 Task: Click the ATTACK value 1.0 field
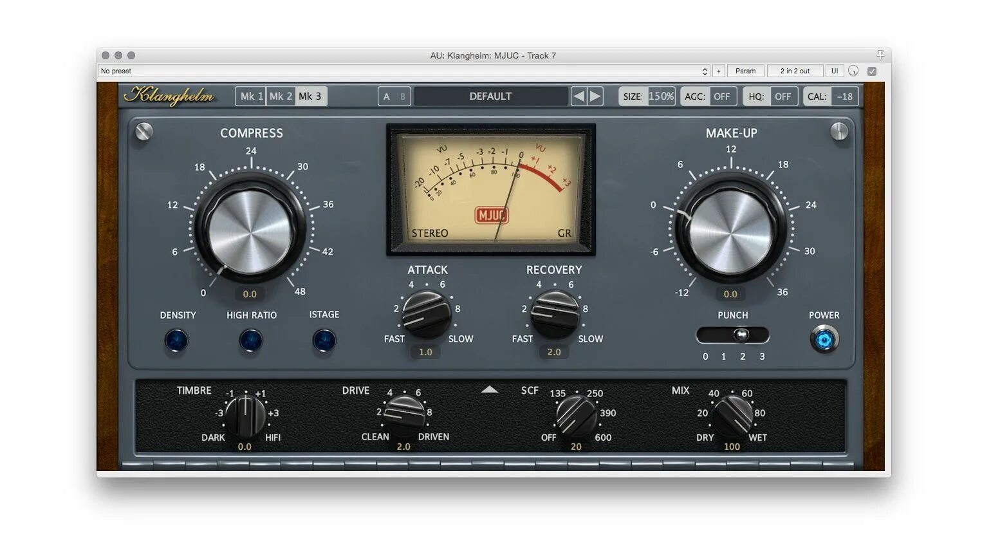pyautogui.click(x=426, y=352)
